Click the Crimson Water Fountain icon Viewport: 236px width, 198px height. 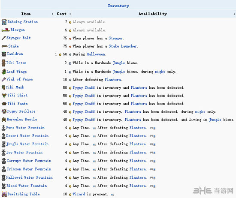pyautogui.click(x=4, y=169)
